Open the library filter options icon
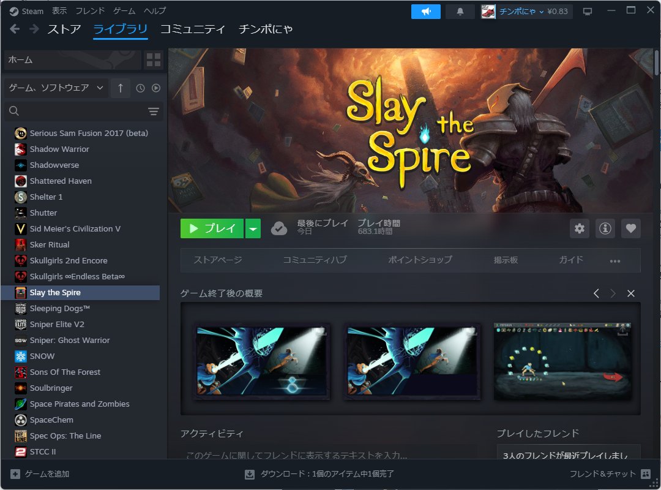 tap(153, 112)
